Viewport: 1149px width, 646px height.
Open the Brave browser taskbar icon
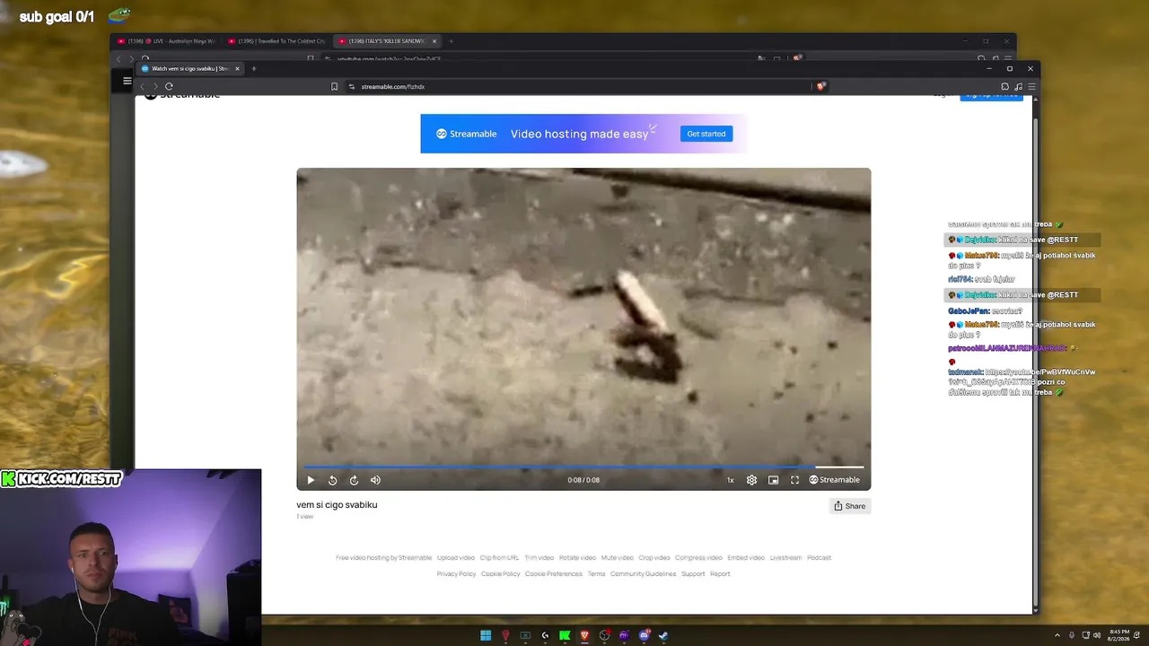pos(584,635)
